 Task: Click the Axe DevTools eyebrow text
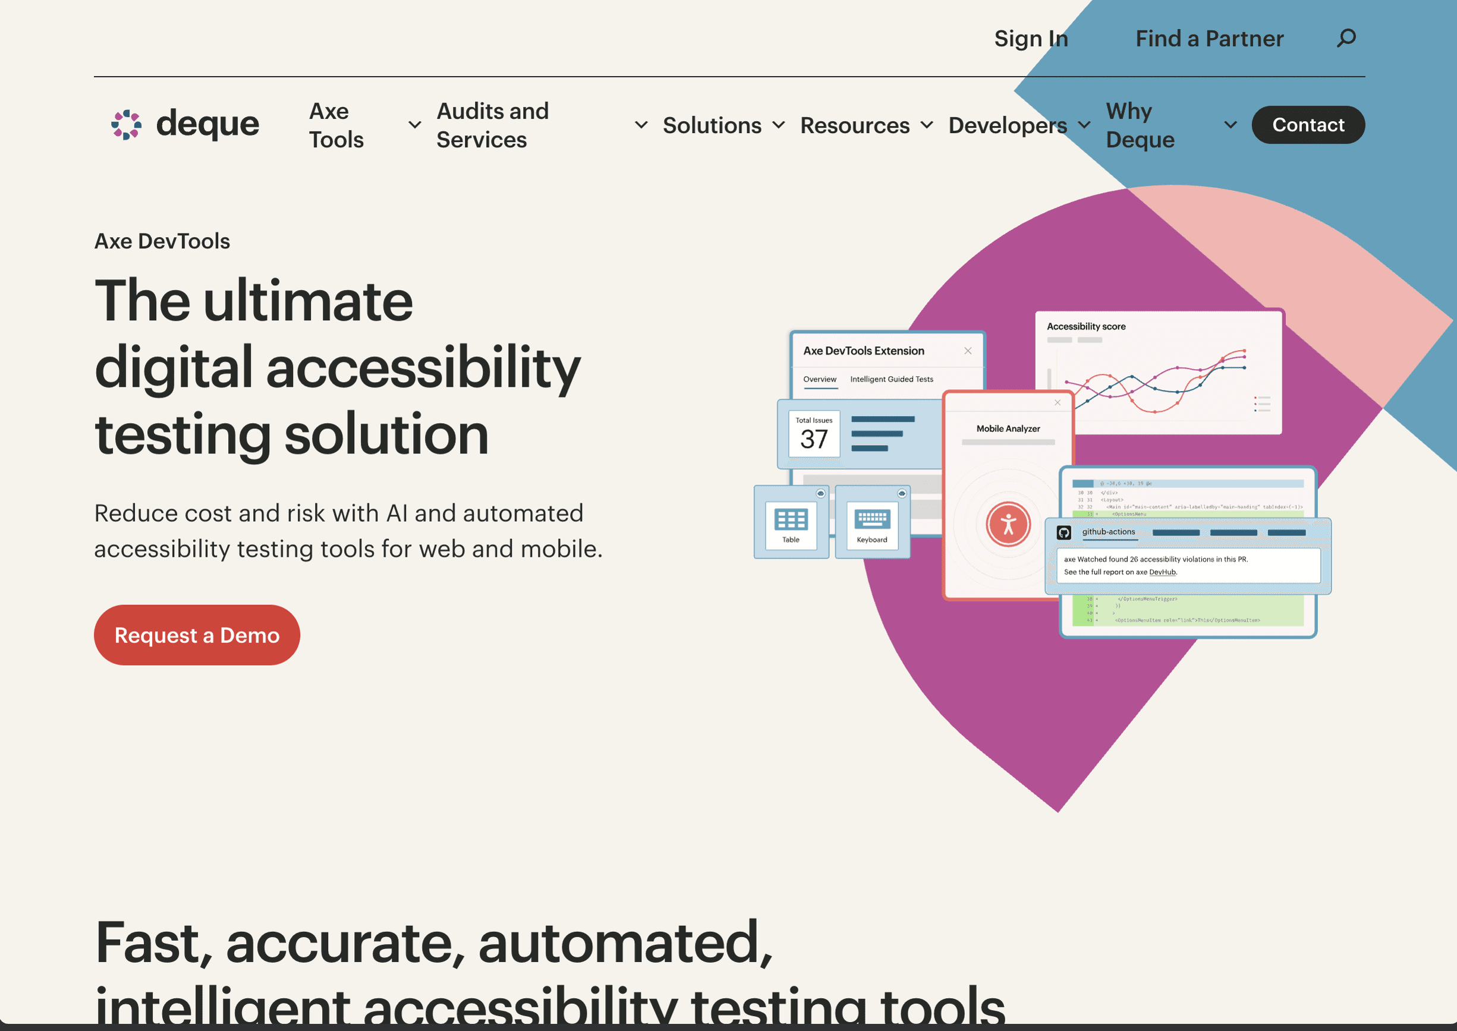pyautogui.click(x=162, y=241)
